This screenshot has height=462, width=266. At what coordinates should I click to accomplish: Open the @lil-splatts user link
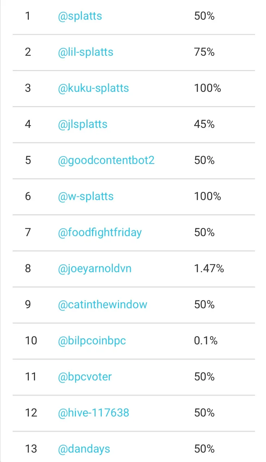86,52
